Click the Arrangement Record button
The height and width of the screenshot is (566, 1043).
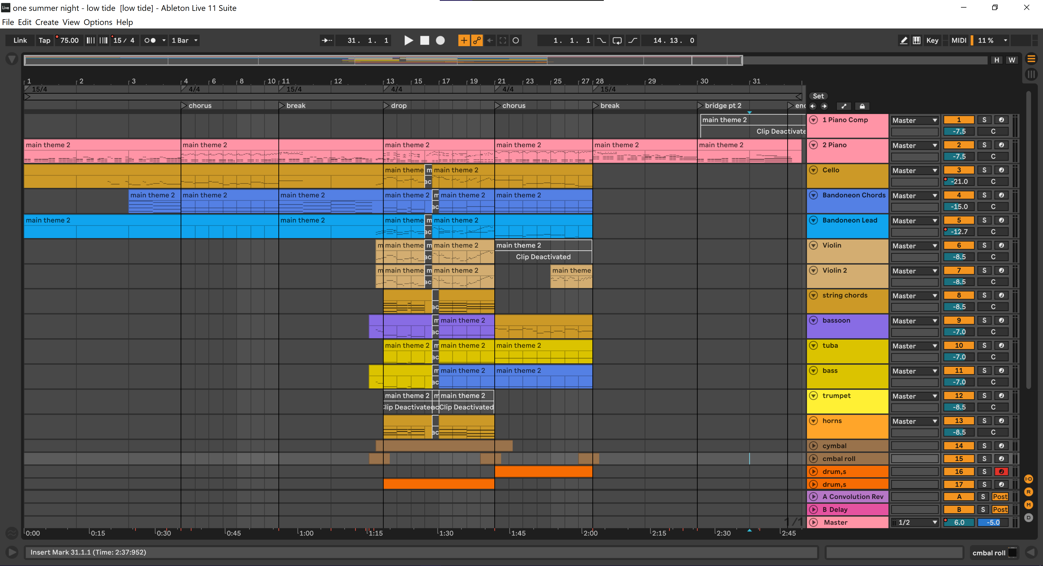coord(440,40)
